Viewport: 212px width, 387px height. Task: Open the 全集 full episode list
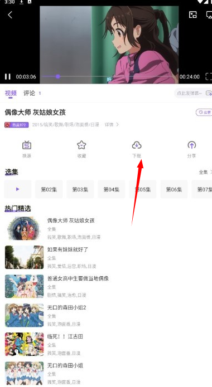point(205,172)
